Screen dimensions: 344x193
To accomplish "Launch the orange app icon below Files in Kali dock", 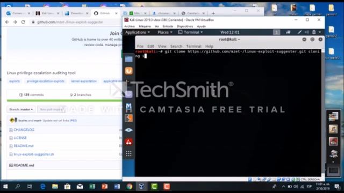I will click(x=129, y=71).
